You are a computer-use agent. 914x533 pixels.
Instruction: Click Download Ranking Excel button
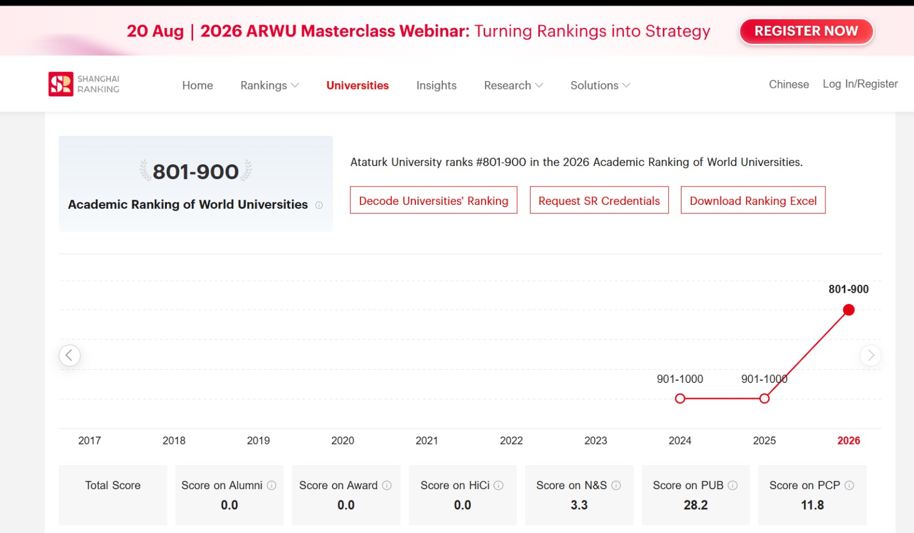coord(753,200)
